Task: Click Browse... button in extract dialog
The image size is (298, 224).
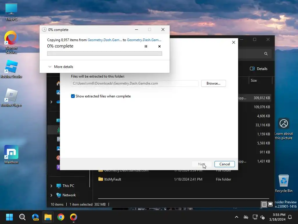Action: coord(213,83)
